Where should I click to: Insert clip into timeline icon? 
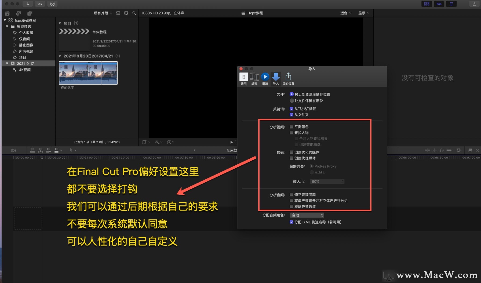pyautogui.click(x=41, y=150)
